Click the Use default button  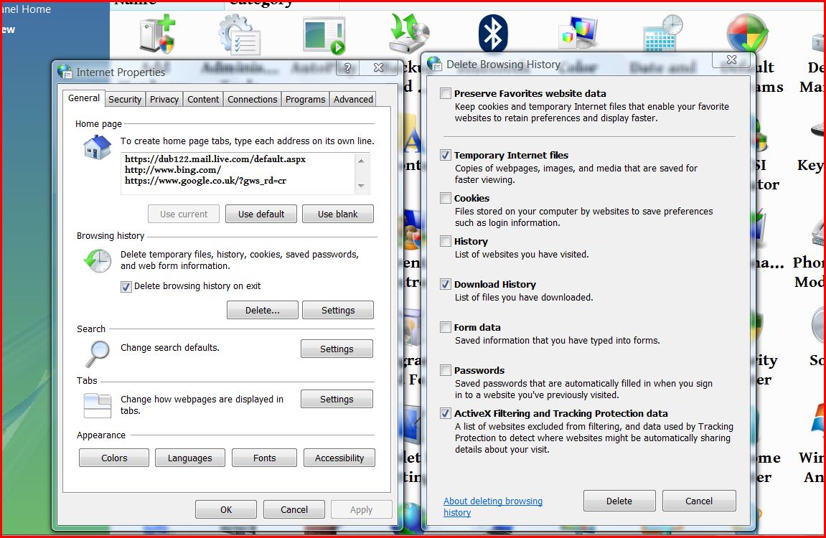pyautogui.click(x=261, y=214)
